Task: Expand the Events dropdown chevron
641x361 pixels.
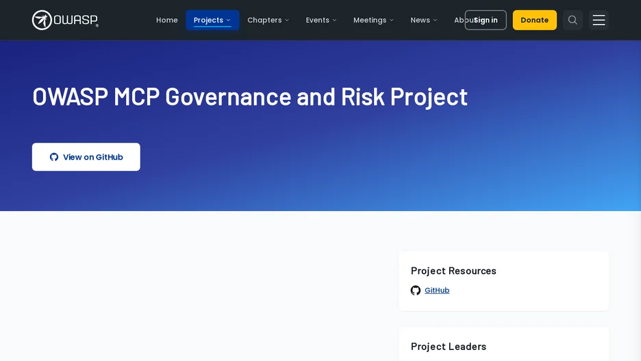Action: (334, 20)
